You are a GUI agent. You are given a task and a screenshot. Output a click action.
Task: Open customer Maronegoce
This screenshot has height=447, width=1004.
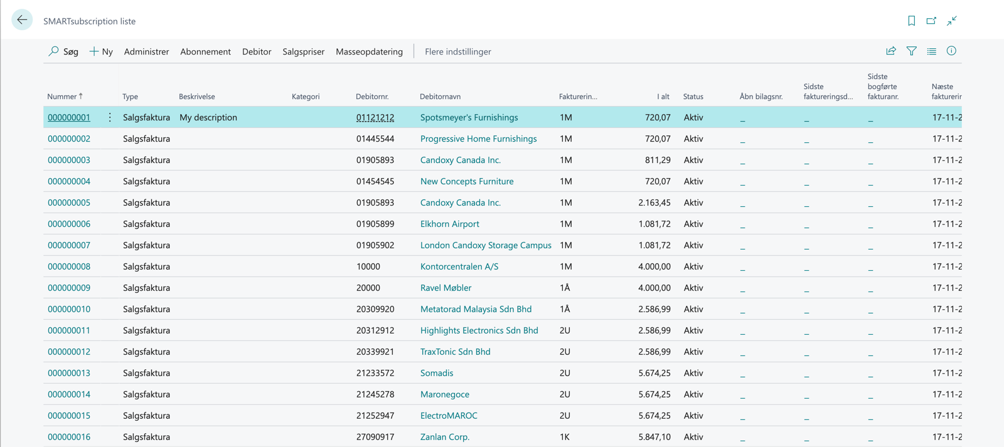444,394
